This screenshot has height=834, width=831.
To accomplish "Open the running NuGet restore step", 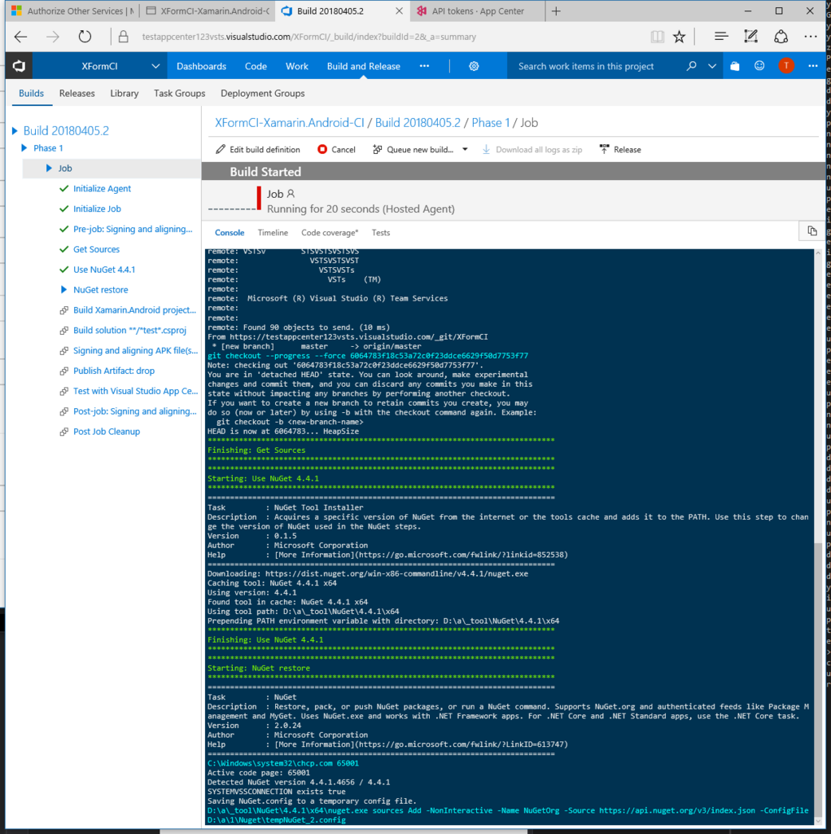I will point(100,289).
